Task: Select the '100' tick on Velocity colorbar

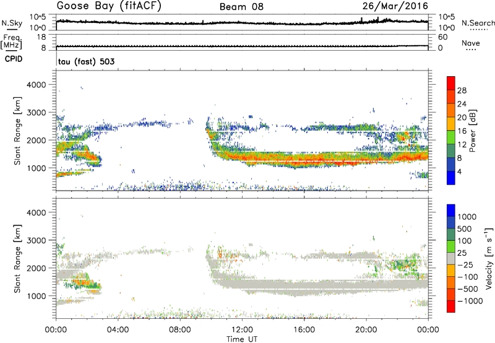Action: pos(465,241)
